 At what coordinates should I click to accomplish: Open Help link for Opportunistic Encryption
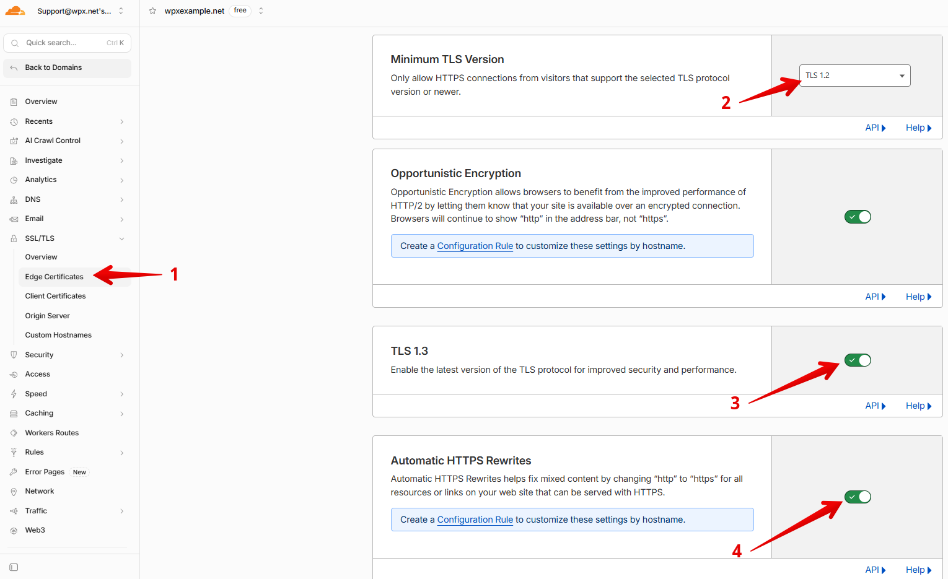[918, 297]
